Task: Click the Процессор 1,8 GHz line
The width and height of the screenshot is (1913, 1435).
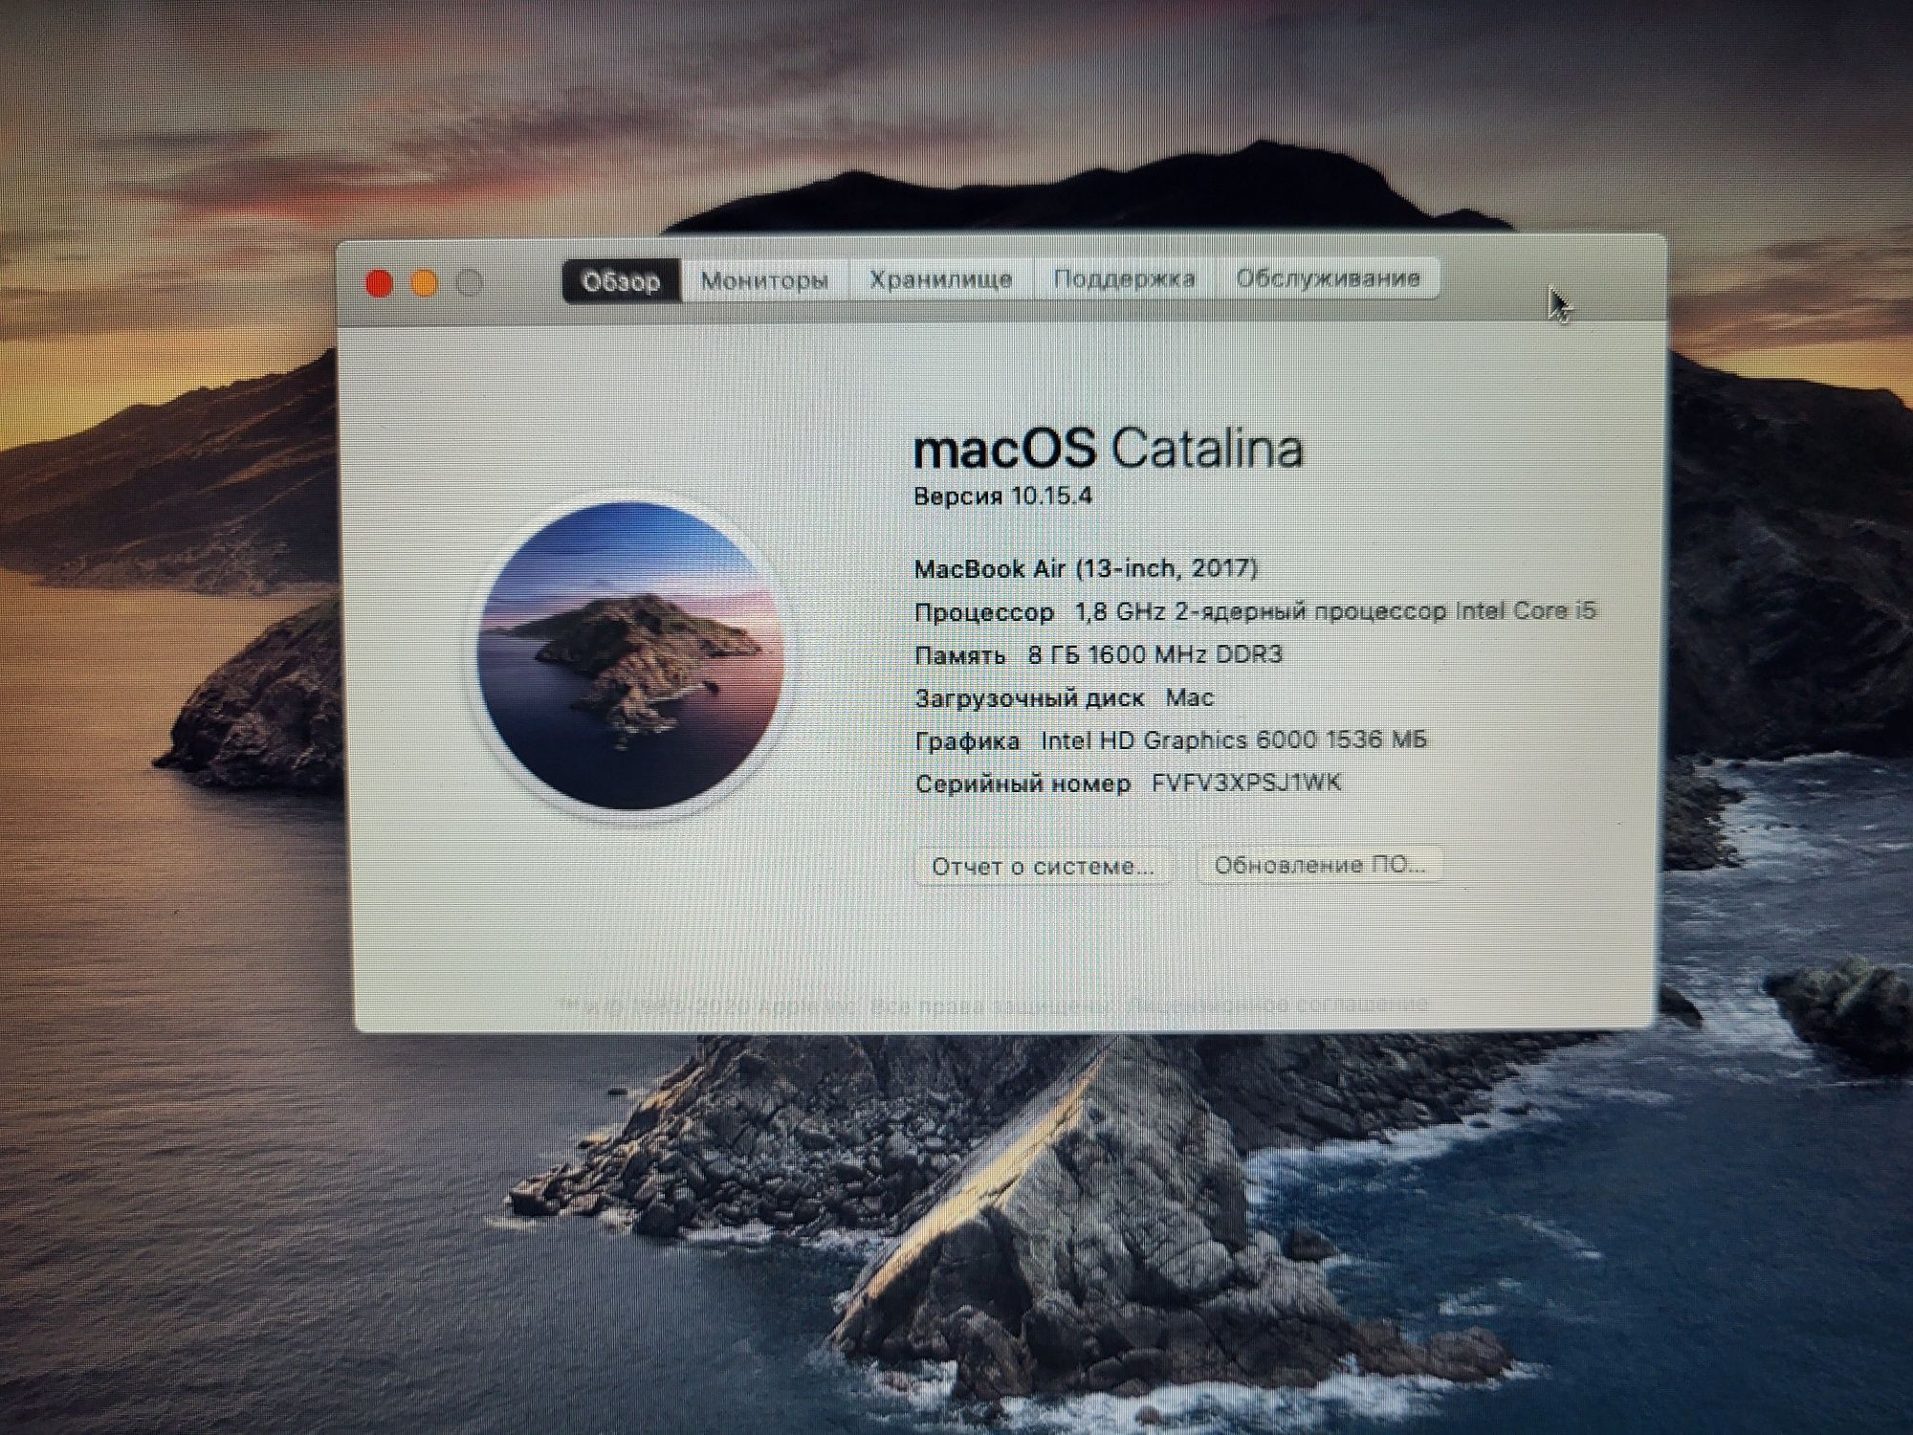Action: [1255, 611]
